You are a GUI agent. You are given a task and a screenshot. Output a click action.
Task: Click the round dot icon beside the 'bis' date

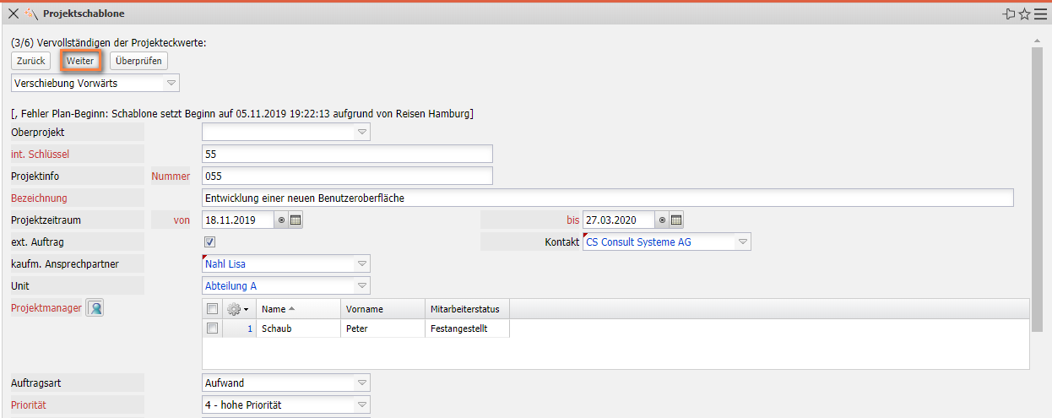point(663,220)
